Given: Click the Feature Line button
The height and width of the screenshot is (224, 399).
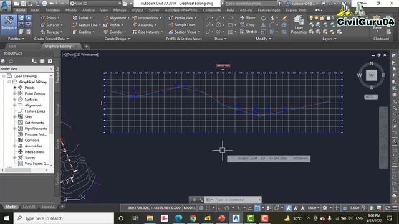Looking at the screenshot, I should point(87,25).
